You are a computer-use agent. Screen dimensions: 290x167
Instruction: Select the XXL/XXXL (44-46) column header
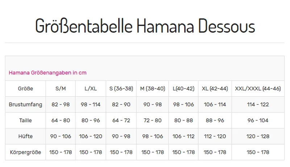pos(258,89)
